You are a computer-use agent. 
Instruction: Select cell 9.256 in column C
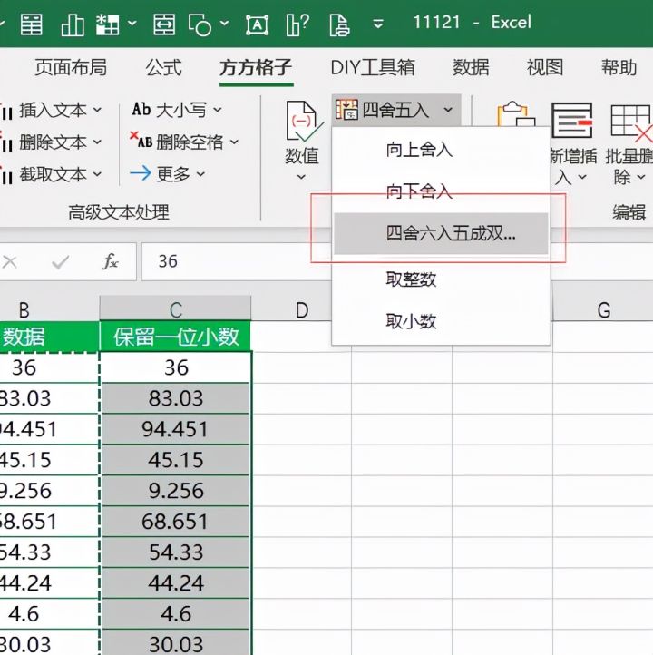coord(176,491)
